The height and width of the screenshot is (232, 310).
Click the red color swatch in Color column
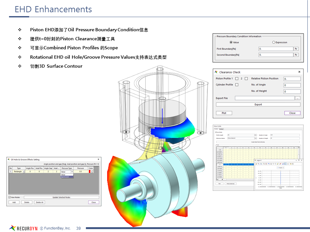pos(89,172)
